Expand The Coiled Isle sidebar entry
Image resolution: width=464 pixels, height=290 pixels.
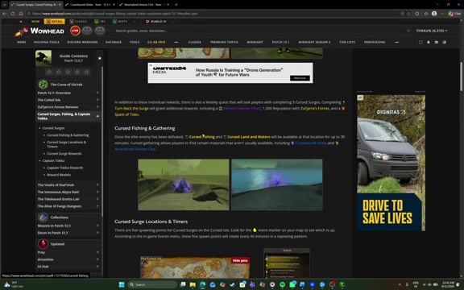(x=97, y=100)
